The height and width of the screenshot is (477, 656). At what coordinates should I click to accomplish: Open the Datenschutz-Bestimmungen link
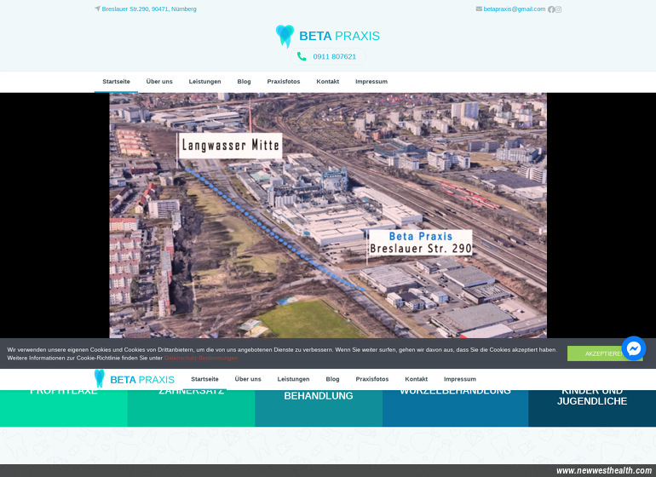tap(201, 358)
